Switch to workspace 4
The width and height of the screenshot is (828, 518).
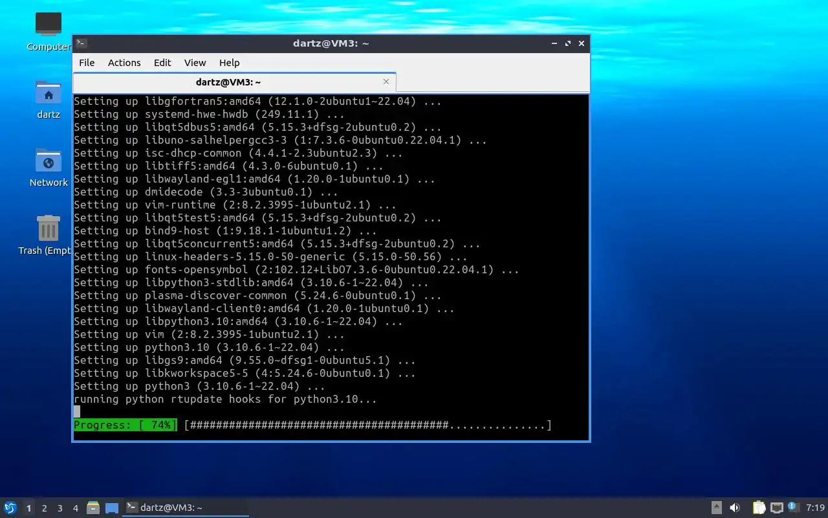pyautogui.click(x=75, y=508)
